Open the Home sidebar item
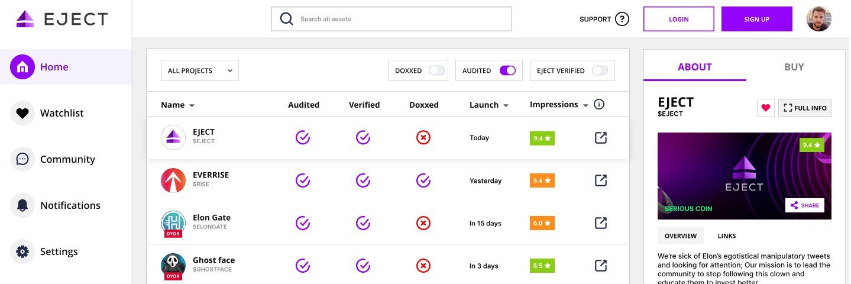Screen dimensions: 851x284 point(66,67)
